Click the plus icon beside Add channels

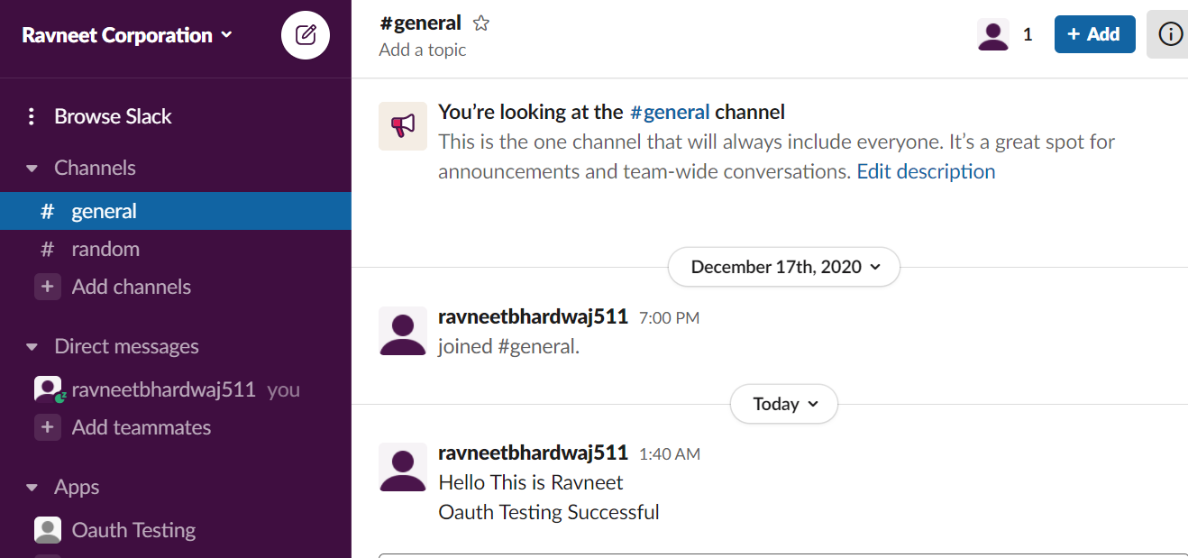[x=48, y=287]
